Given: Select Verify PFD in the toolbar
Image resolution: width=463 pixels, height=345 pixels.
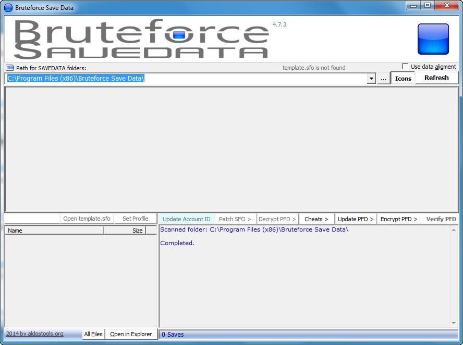Looking at the screenshot, I should tap(441, 219).
